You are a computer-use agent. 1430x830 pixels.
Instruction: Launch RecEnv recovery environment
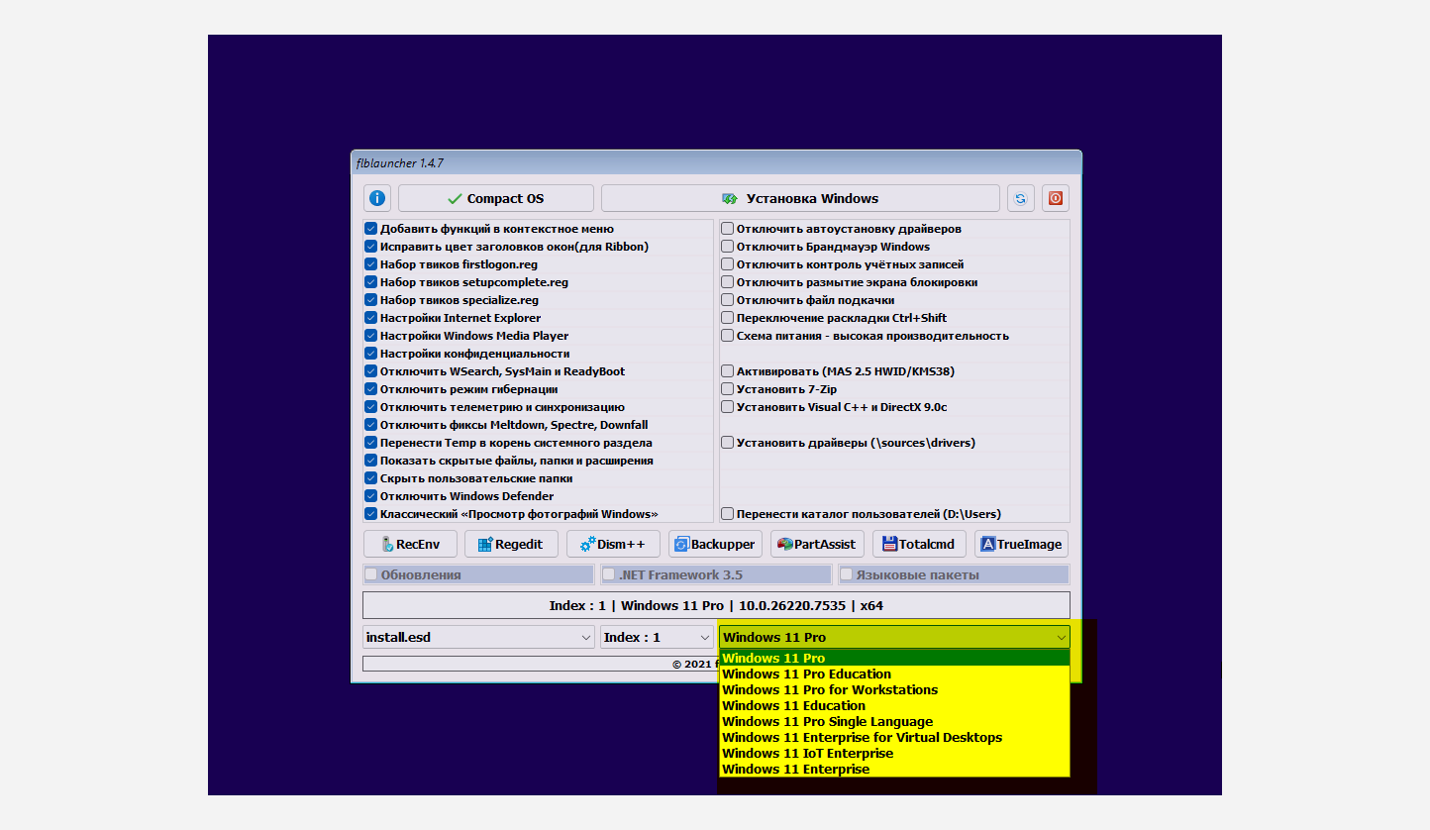pos(410,544)
